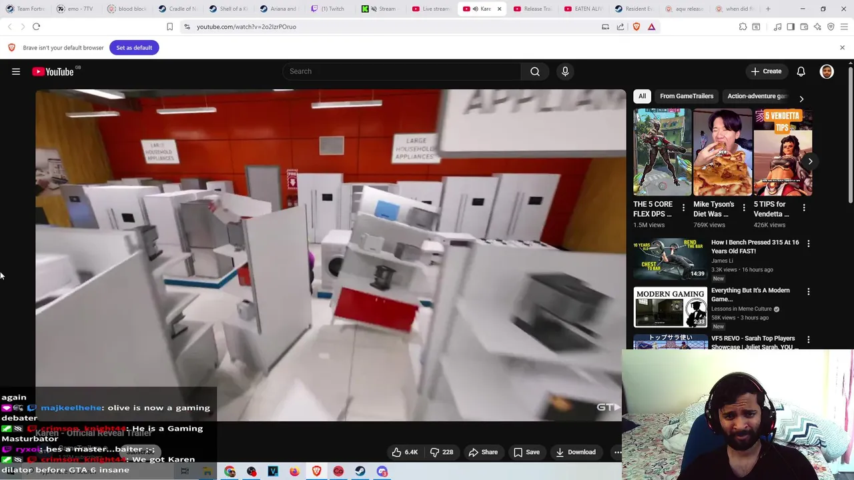
Task: Open YouTube notifications bell
Action: [801, 71]
